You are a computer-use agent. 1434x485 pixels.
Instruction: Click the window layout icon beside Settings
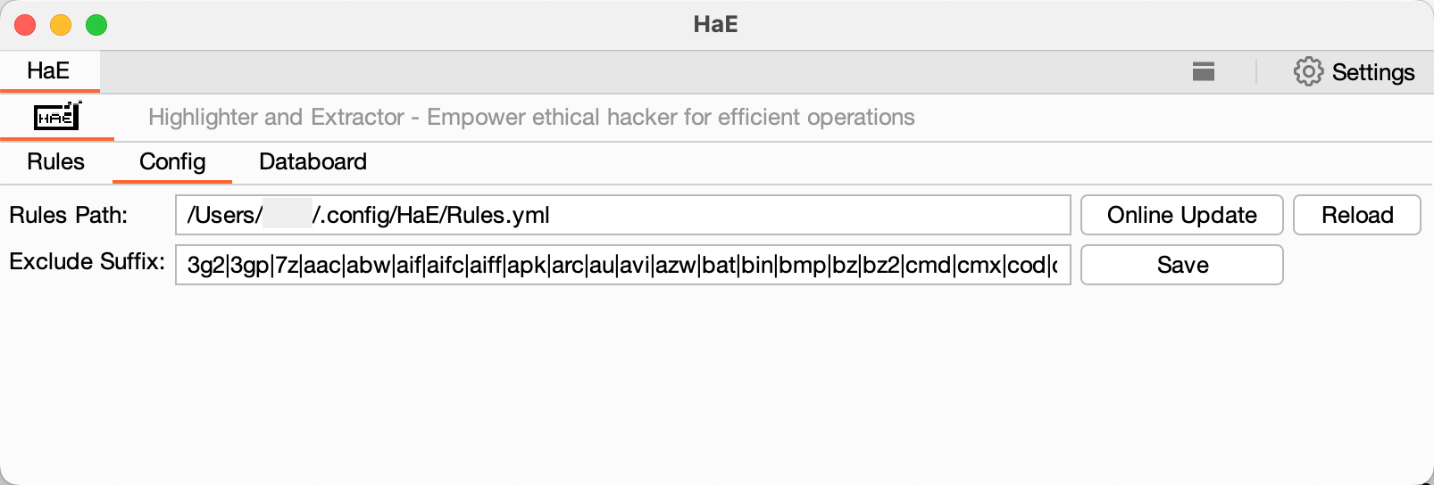[1204, 71]
